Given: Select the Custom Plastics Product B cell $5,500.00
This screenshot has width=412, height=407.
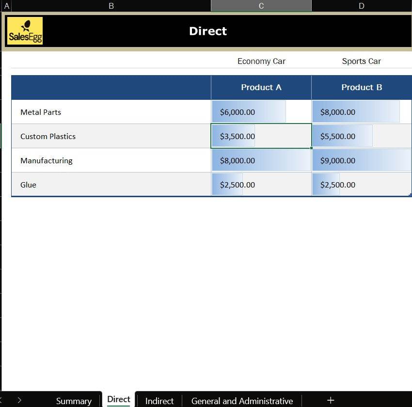Looking at the screenshot, I should pyautogui.click(x=362, y=136).
